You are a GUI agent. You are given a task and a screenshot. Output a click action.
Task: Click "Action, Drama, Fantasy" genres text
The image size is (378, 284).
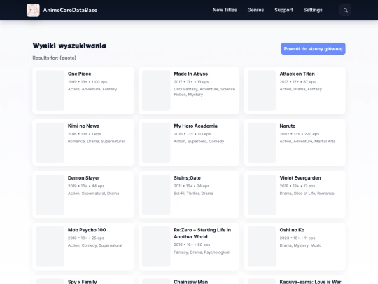point(300,89)
